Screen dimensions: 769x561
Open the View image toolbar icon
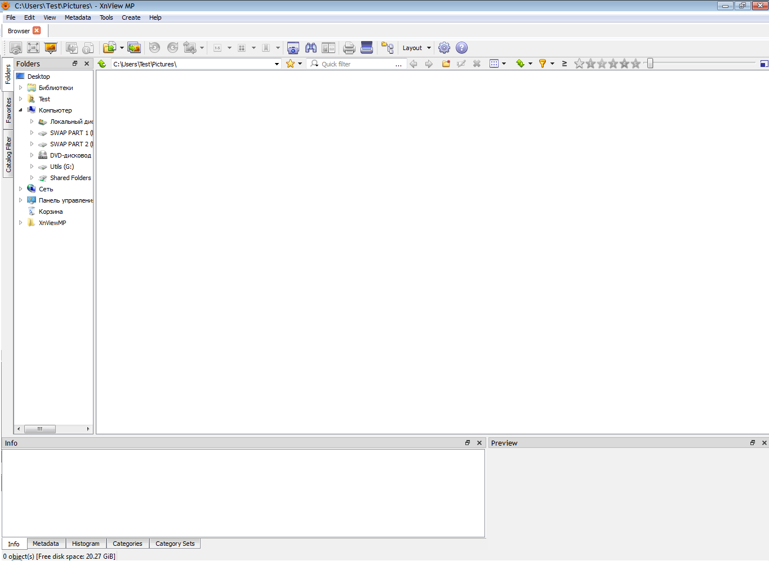(16, 48)
